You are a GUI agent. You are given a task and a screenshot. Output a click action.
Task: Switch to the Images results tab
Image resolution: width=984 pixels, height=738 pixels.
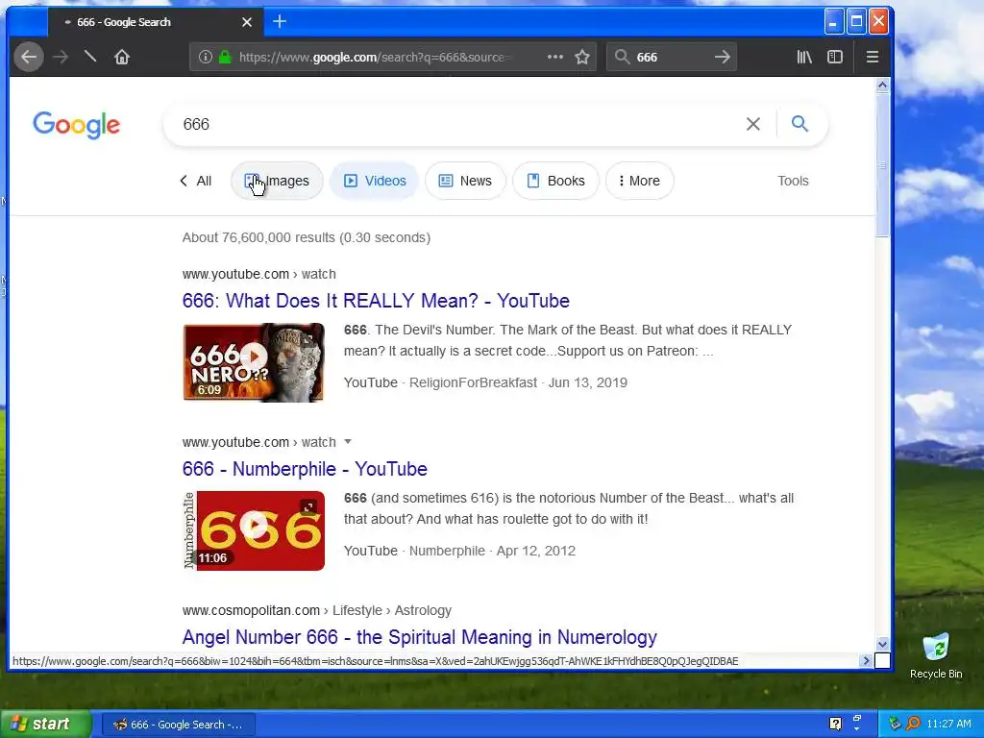277,181
